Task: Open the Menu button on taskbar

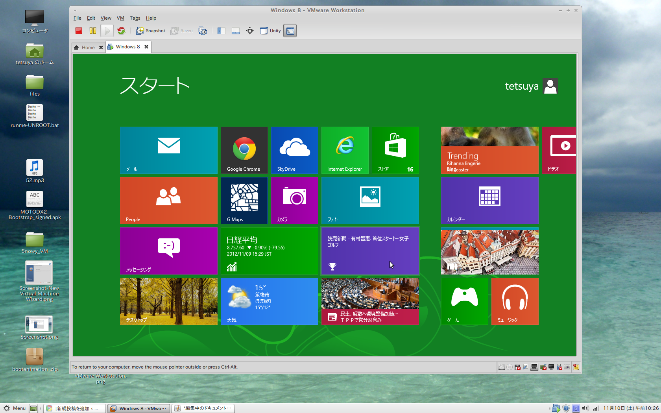Action: tap(15, 408)
